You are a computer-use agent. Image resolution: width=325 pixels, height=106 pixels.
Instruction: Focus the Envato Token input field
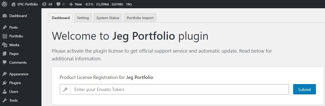tap(179, 89)
